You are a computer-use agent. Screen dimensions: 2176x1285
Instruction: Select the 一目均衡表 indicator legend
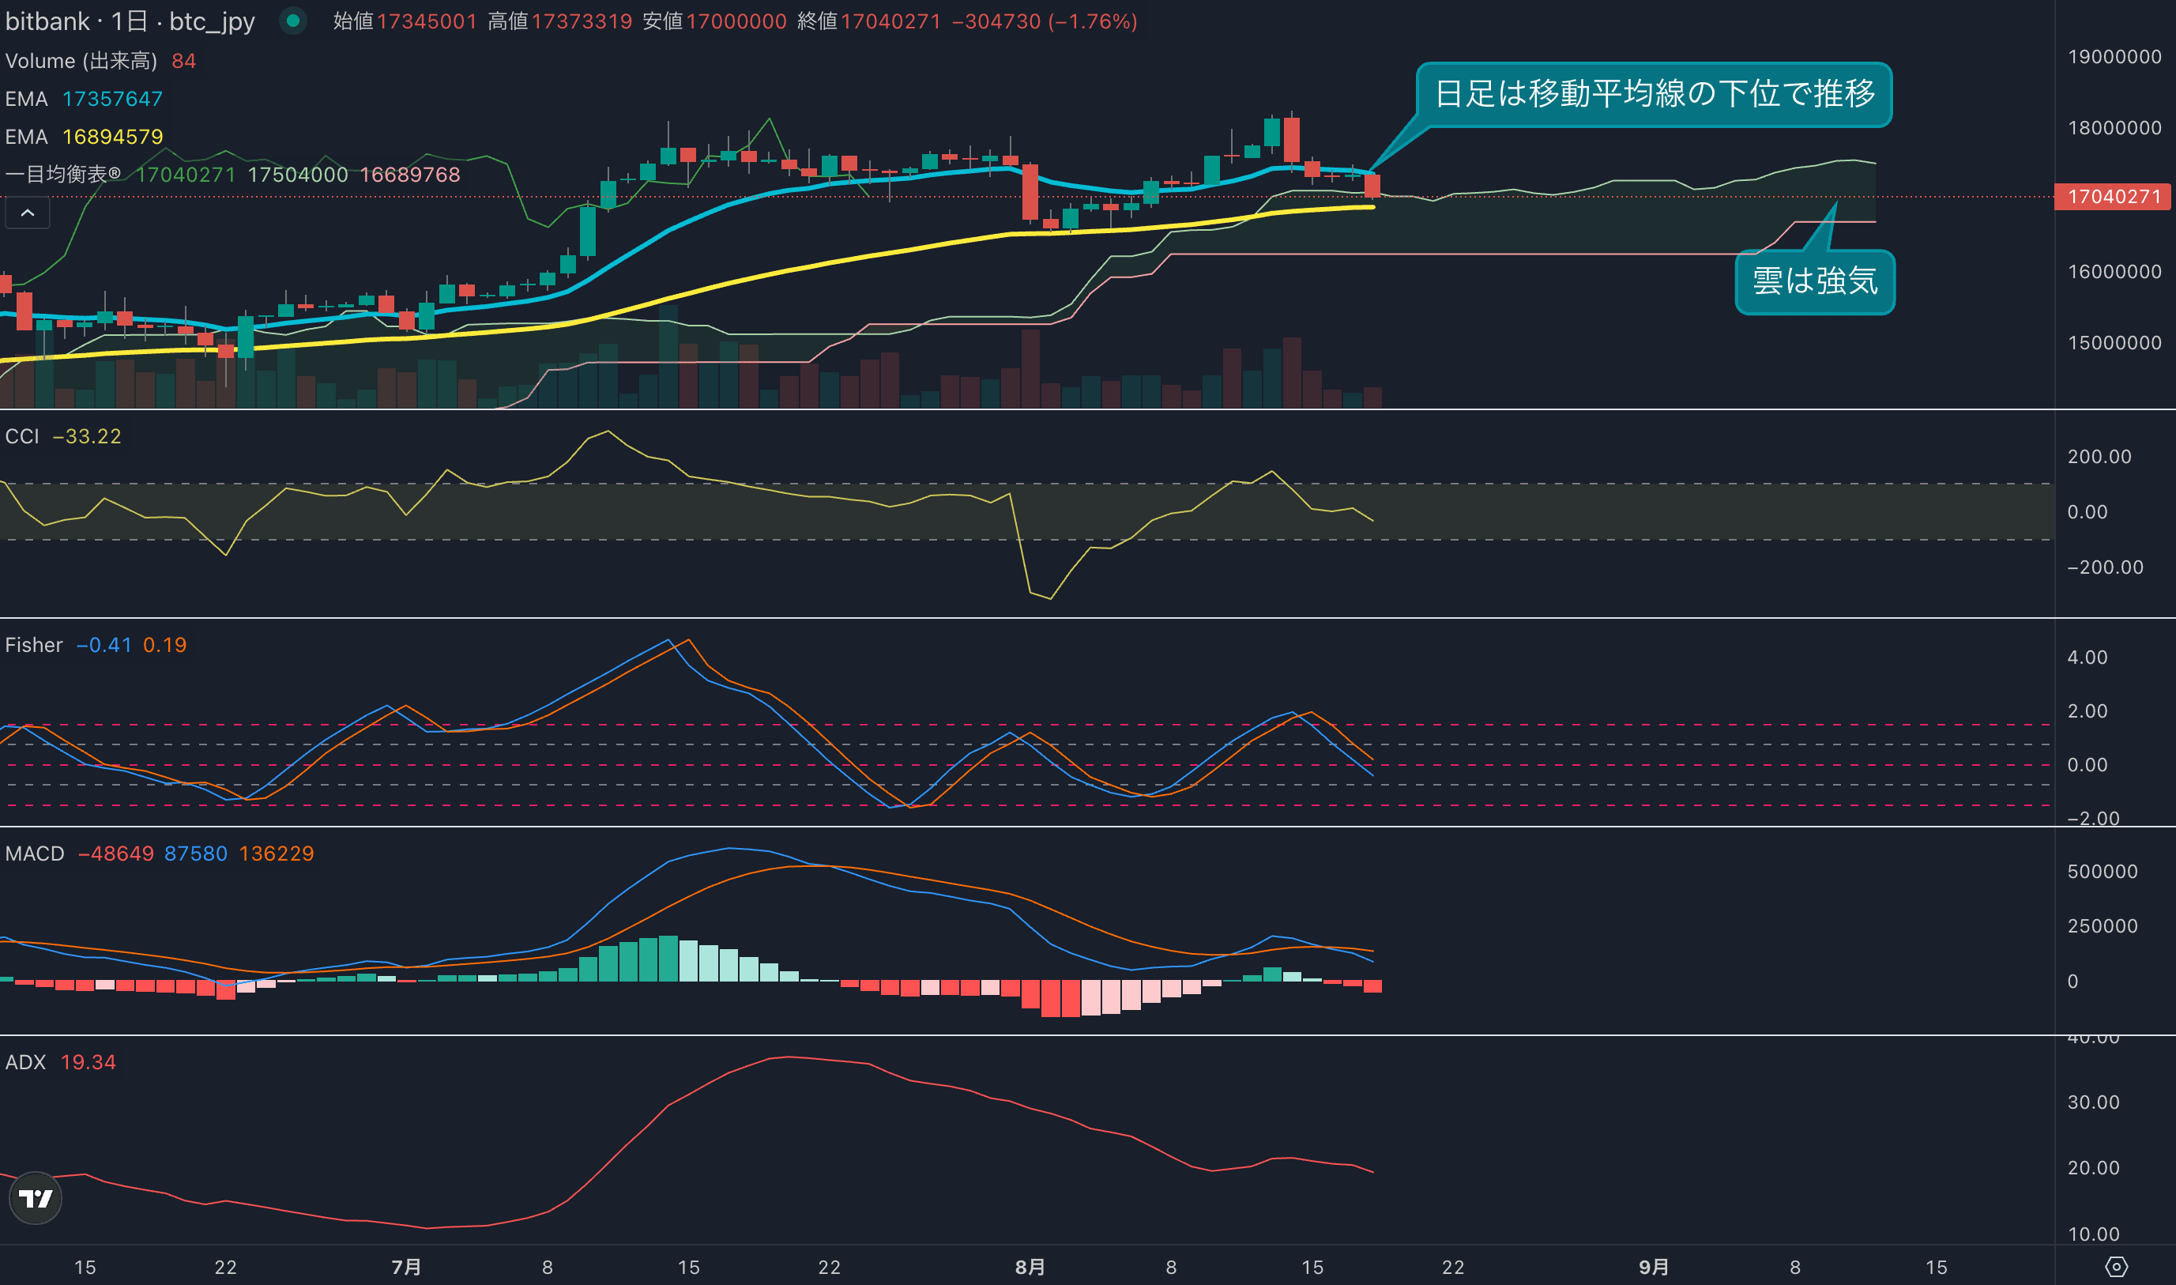tap(62, 175)
